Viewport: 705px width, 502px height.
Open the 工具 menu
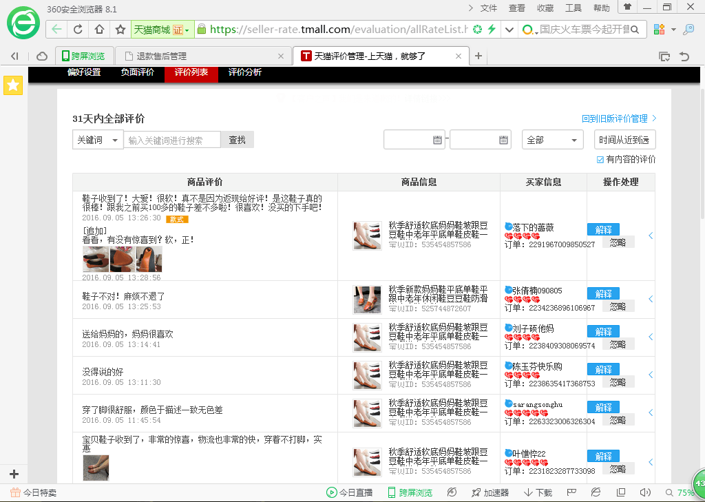(x=573, y=8)
